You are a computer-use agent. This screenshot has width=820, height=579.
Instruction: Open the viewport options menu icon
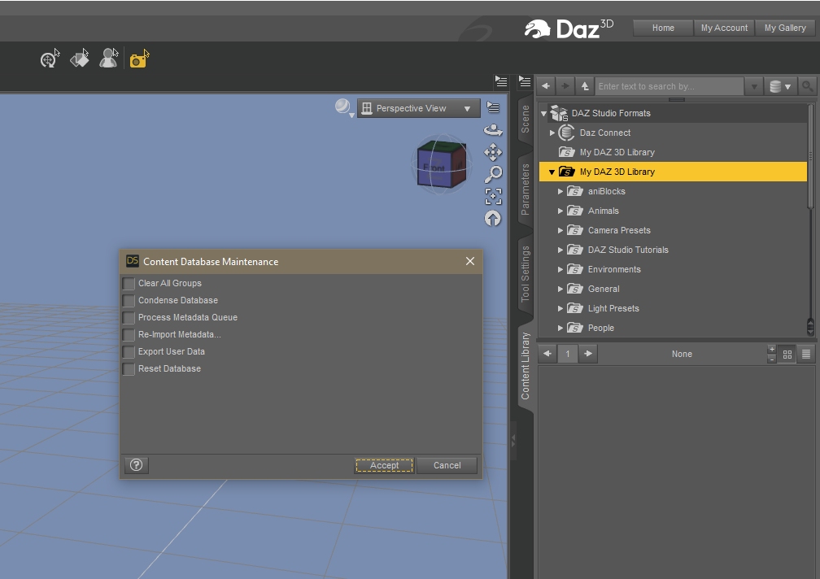(x=493, y=107)
